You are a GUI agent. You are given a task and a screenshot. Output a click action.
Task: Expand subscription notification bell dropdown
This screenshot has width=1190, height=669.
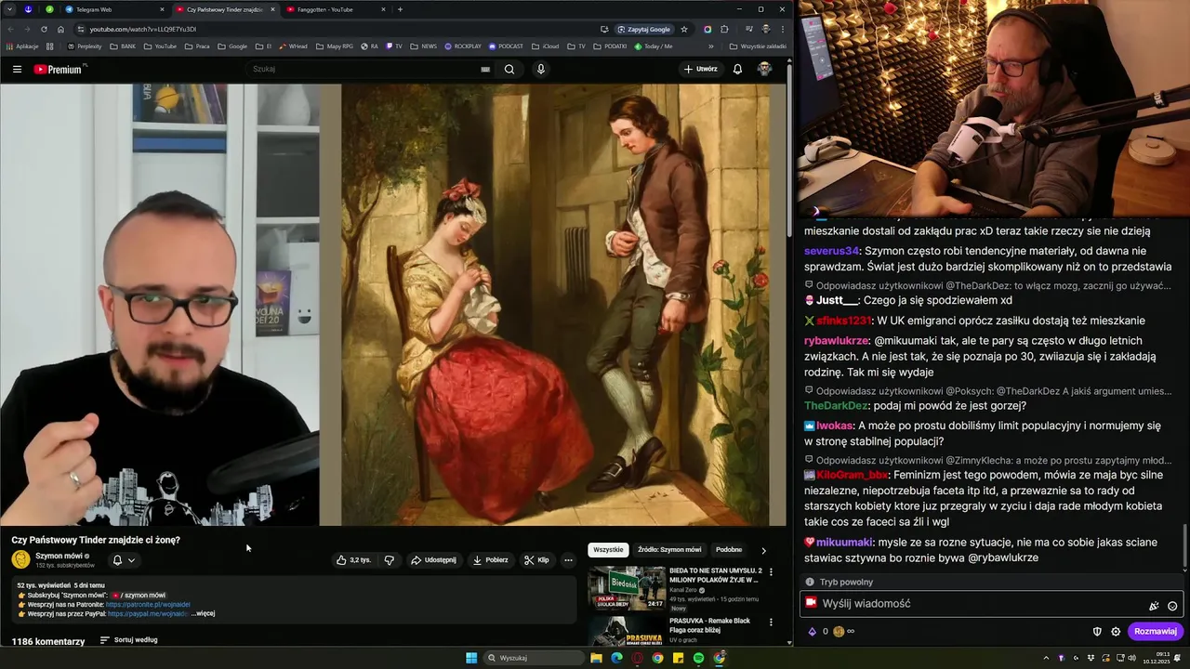124,560
